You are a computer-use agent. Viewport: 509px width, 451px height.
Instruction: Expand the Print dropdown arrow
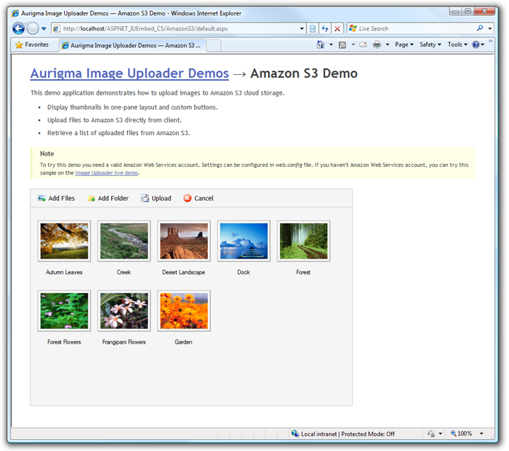[387, 45]
